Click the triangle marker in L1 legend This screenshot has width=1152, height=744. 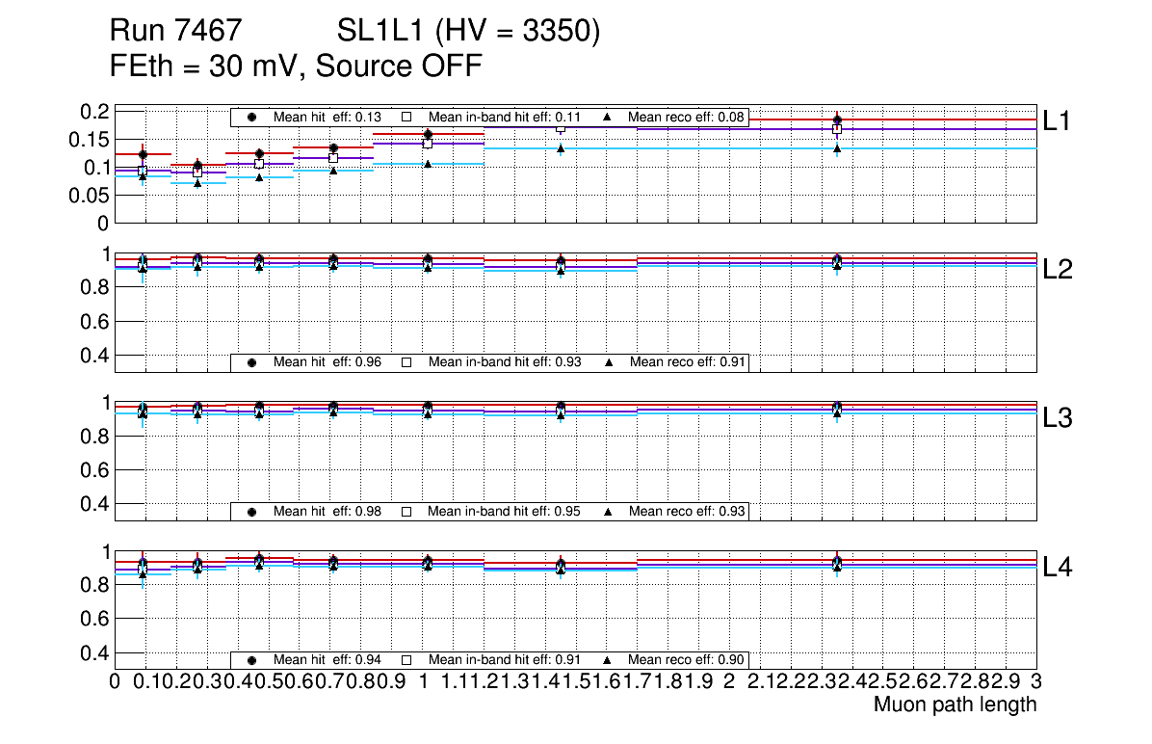point(608,118)
